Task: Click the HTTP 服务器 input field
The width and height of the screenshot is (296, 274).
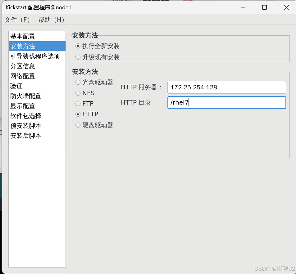Action: [x=226, y=87]
